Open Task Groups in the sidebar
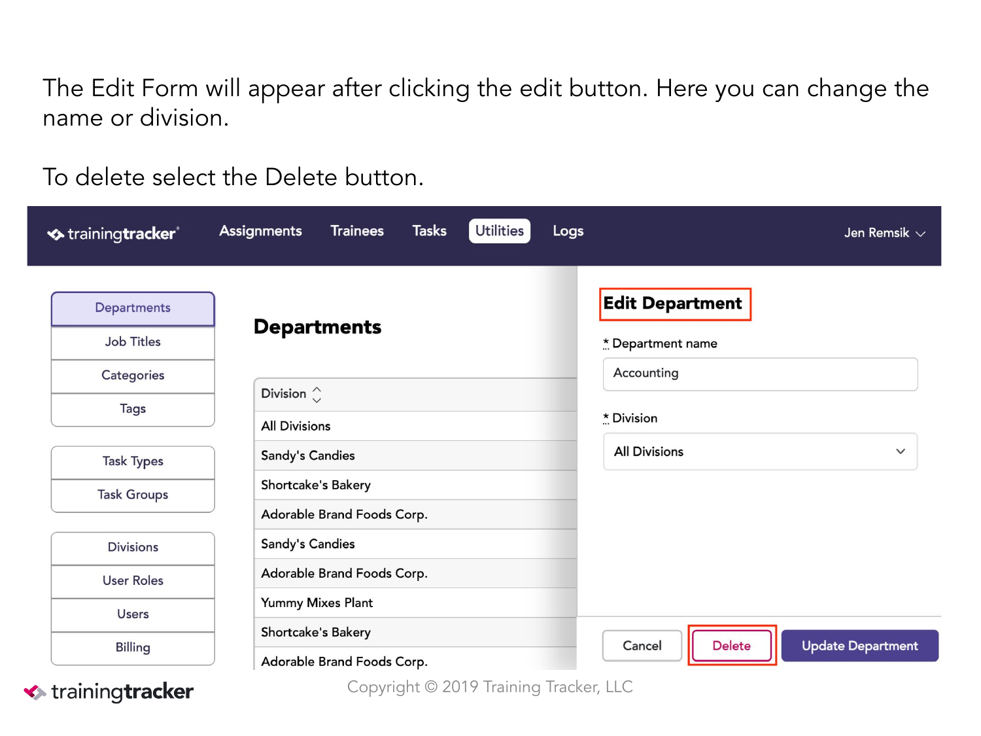The image size is (981, 736). (x=133, y=495)
